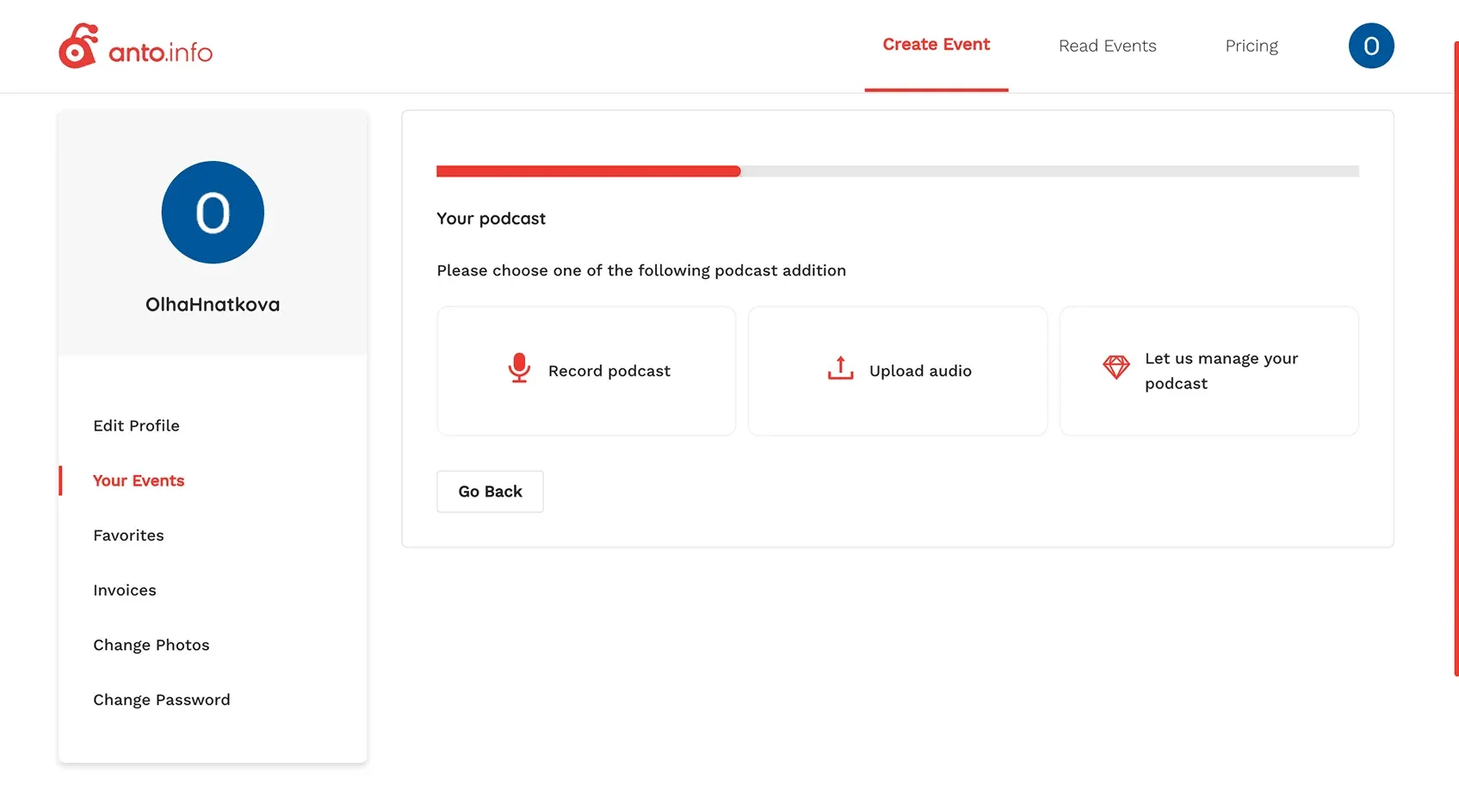The height and width of the screenshot is (786, 1459).
Task: Open Favorites from the sidebar
Action: pyautogui.click(x=128, y=535)
